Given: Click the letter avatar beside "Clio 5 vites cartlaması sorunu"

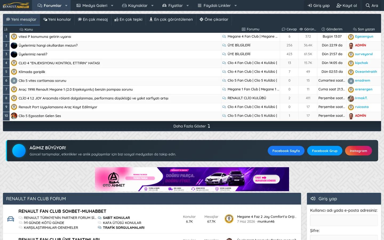Looking at the screenshot, I should (14, 81).
